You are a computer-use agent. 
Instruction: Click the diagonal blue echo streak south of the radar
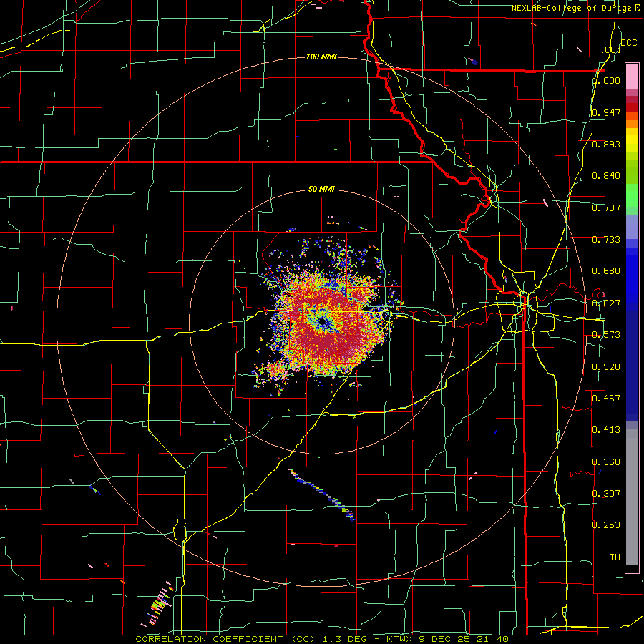tap(323, 495)
